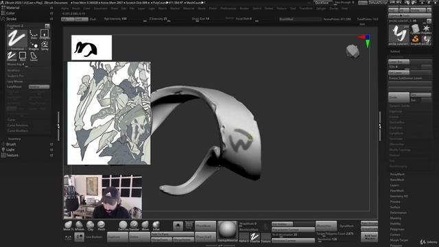The image size is (439, 247).
Task: Expand the Lazy Mouse section
Action: (15, 81)
